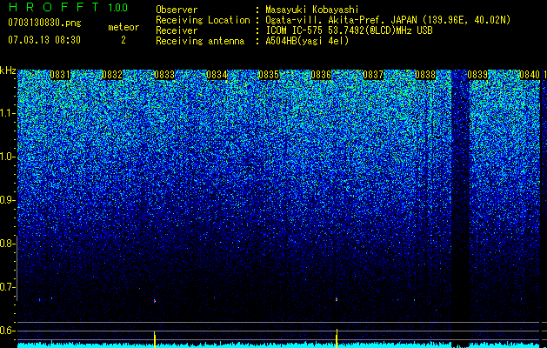Click the 0836 time marker

point(321,75)
